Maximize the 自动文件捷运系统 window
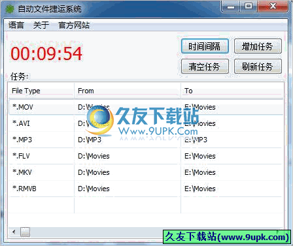This screenshot has width=293, height=246. (x=249, y=7)
